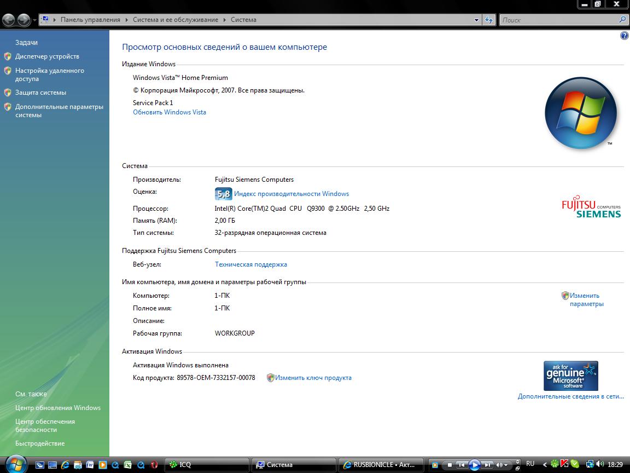Click Kaspersky red K tray icon
The height and width of the screenshot is (473, 630).
[x=564, y=463]
